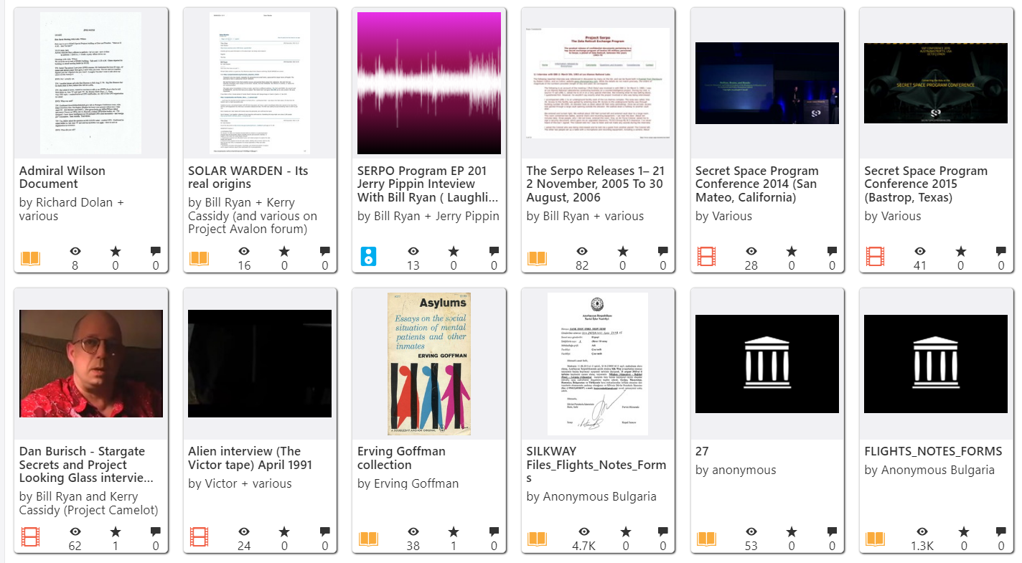Click the creator text 'by anonymous' on card 27
The height and width of the screenshot is (563, 1022).
[736, 470]
